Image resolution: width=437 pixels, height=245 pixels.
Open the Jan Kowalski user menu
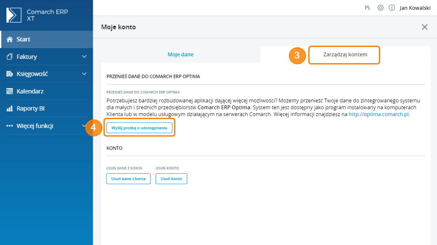[415, 8]
